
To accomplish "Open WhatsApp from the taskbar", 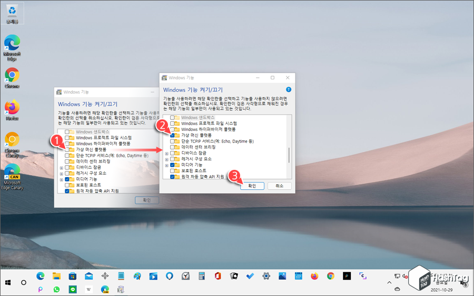I will click(56, 289).
